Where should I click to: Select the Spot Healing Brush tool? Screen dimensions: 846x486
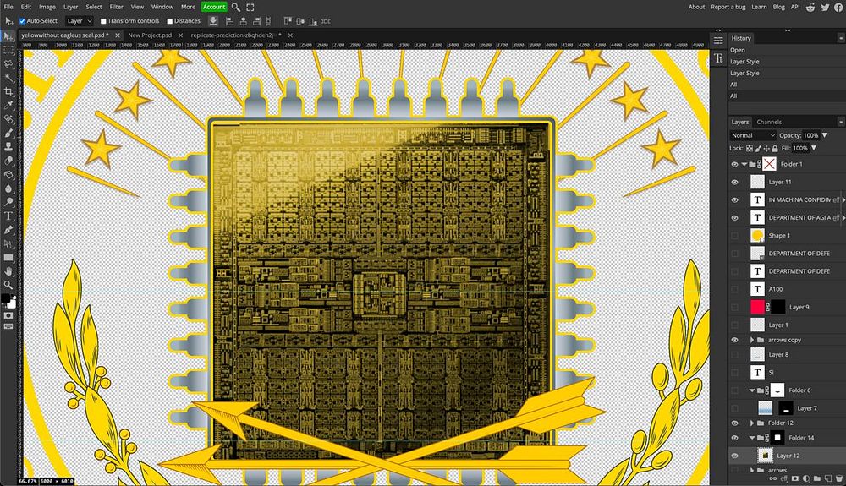click(x=8, y=120)
